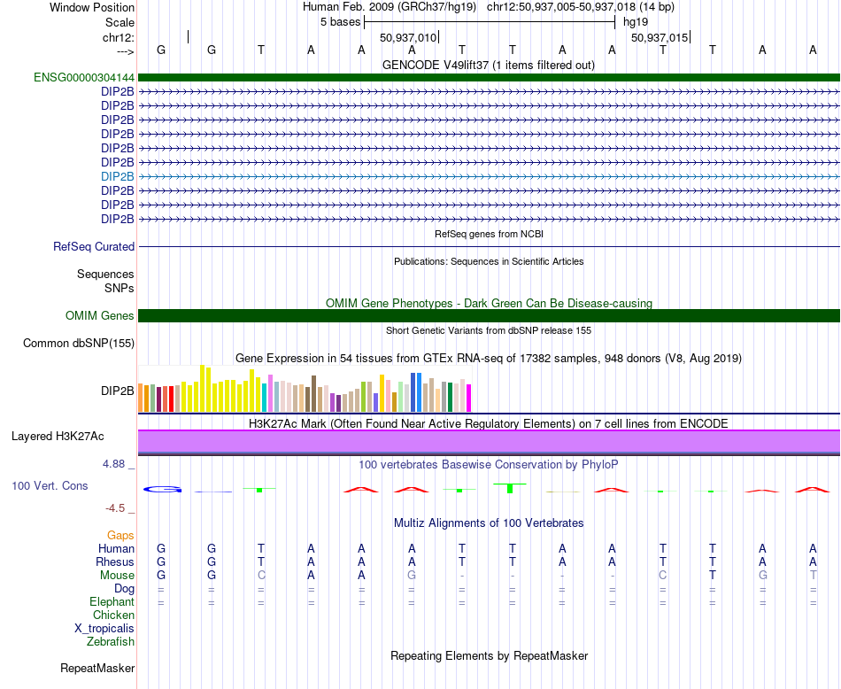The width and height of the screenshot is (841, 689).
Task: Click the purple H3K27Ac signal band
Action: 489,442
